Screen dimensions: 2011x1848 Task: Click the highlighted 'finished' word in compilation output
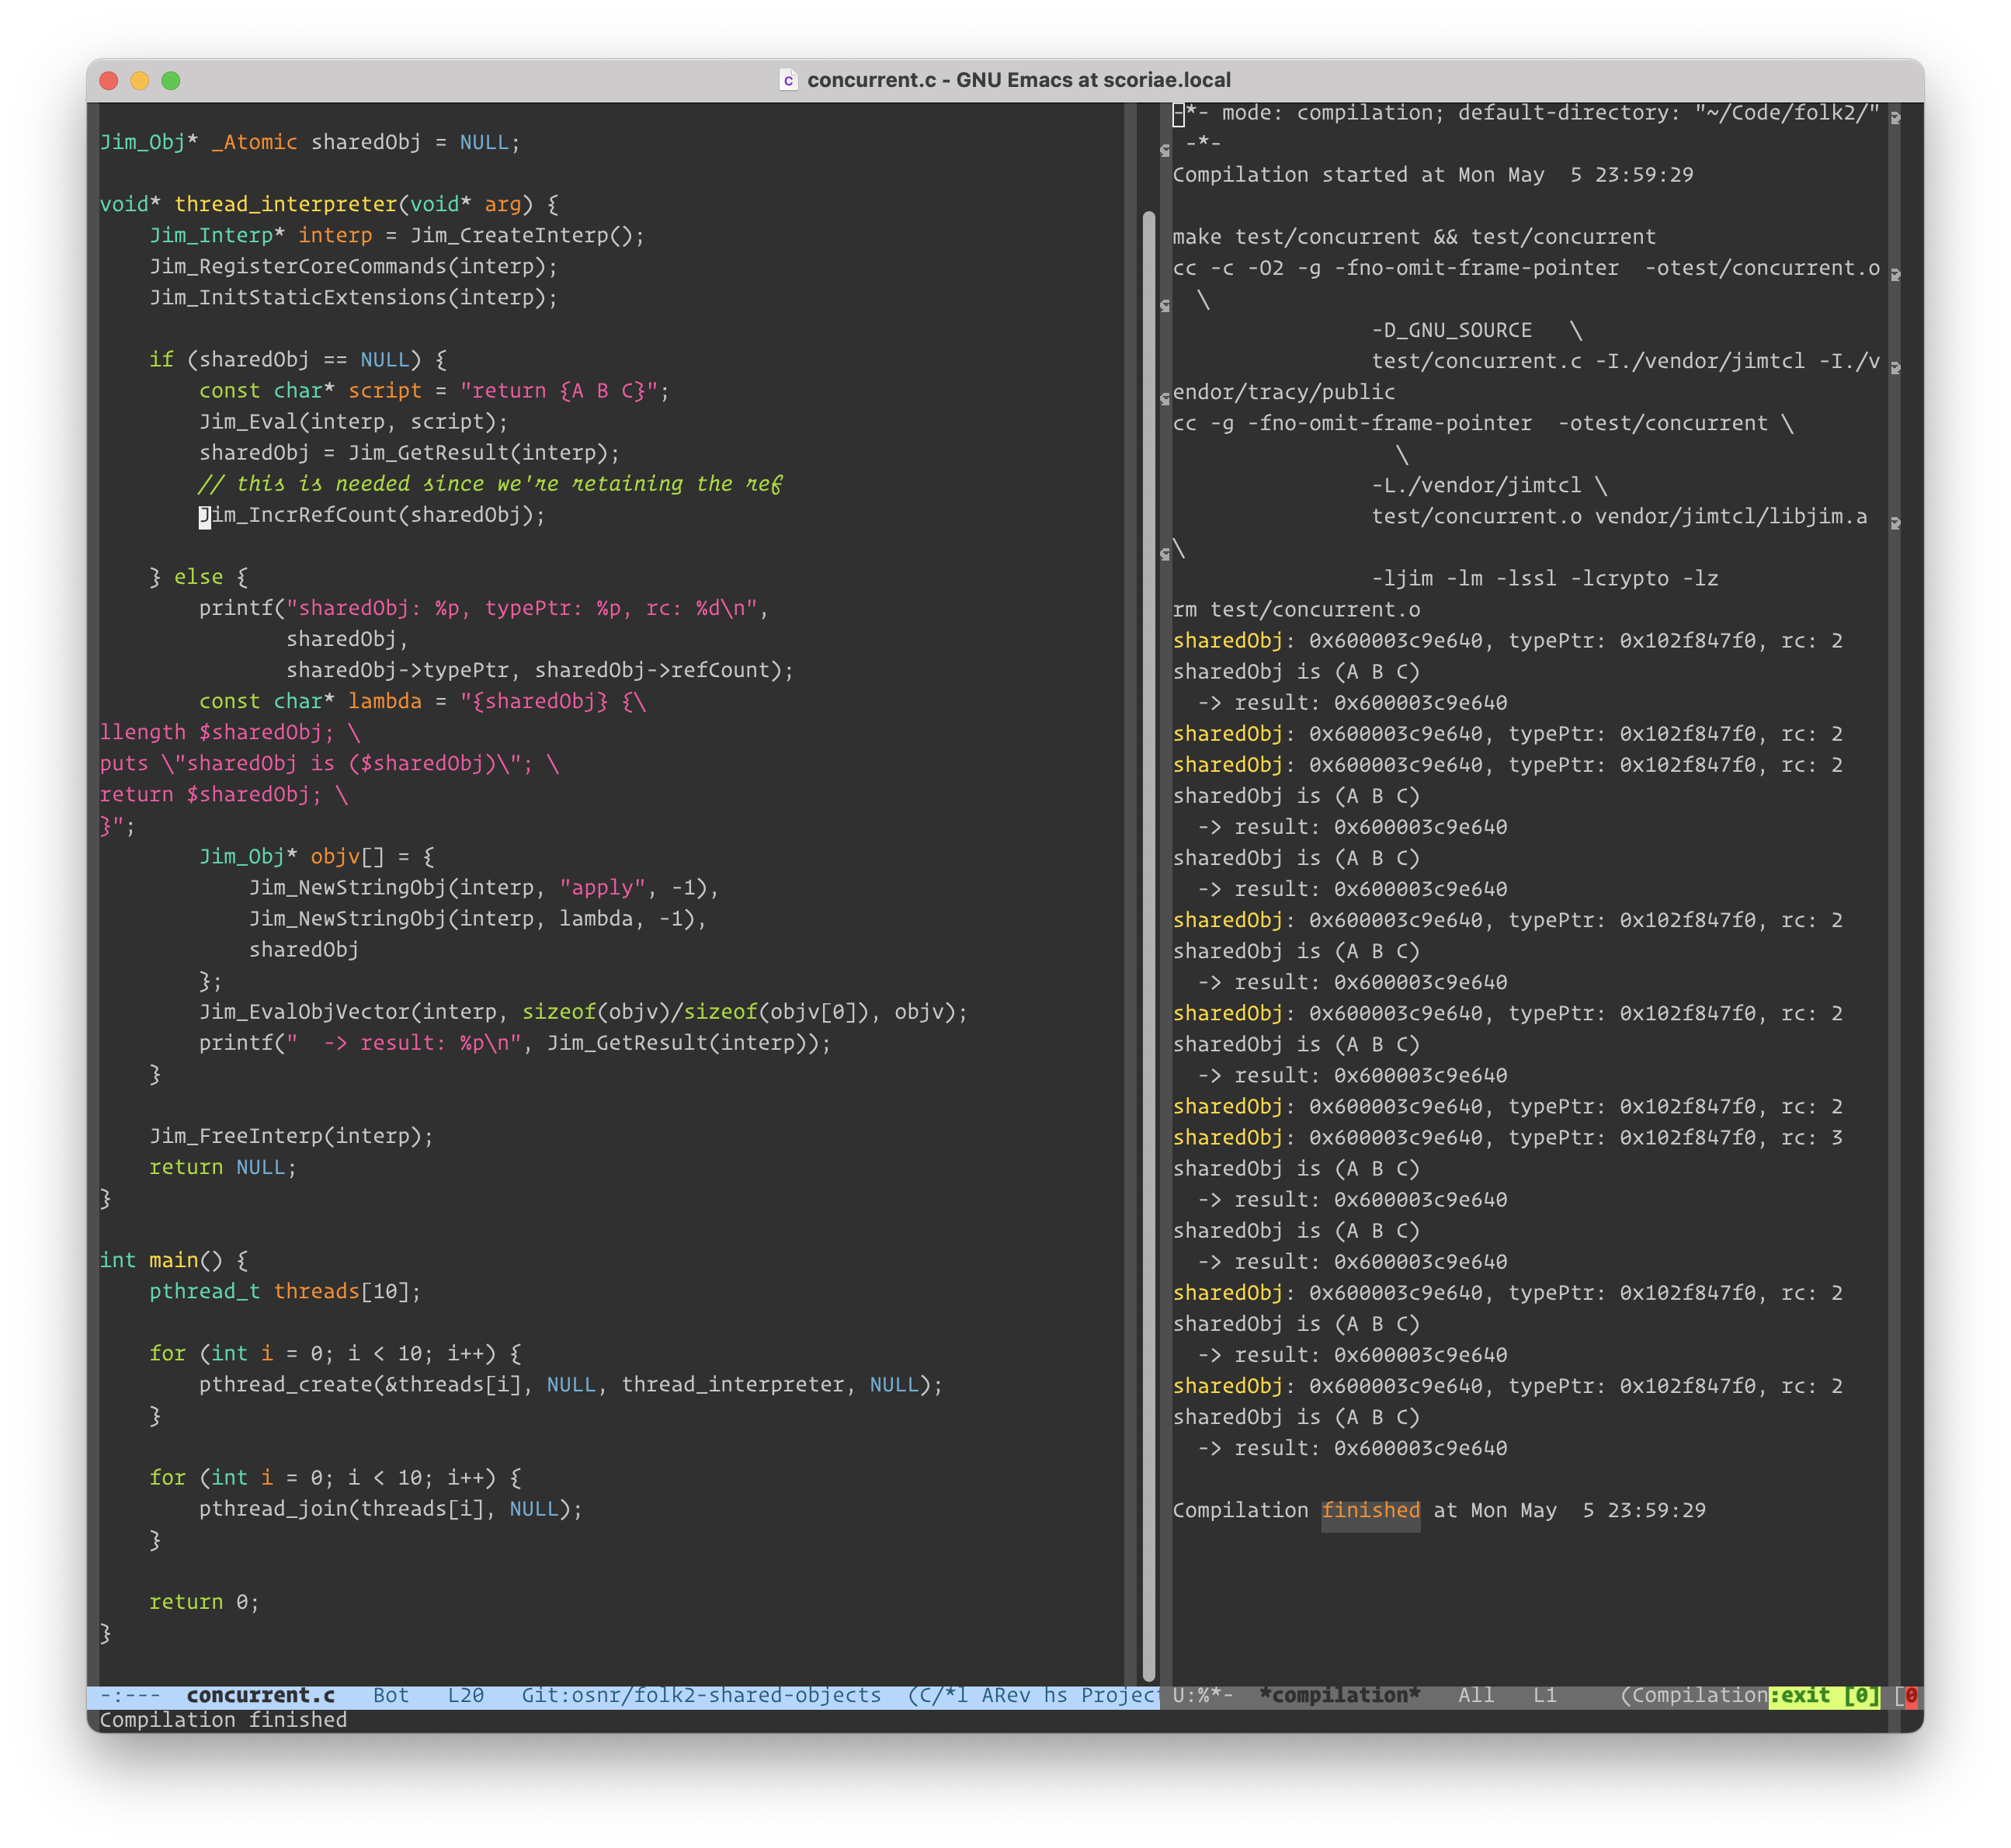coord(1370,1510)
